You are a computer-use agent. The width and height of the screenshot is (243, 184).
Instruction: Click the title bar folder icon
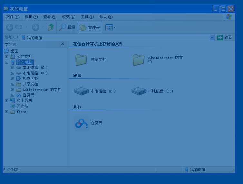pos(6,8)
